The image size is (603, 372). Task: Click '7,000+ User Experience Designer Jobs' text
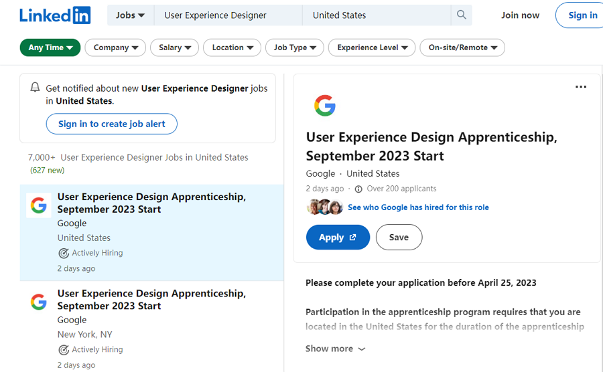click(x=138, y=157)
